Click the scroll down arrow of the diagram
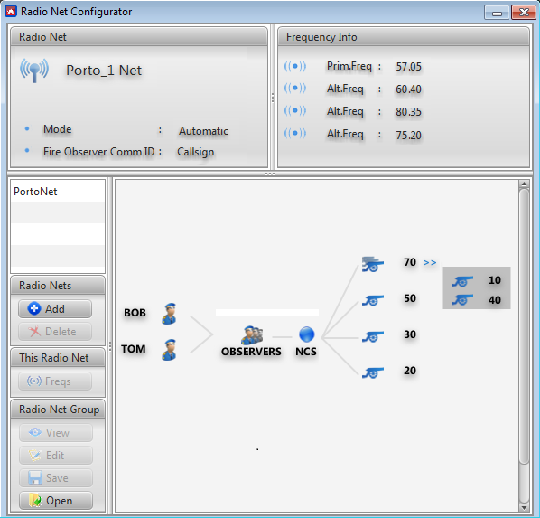Viewport: 540px width, 518px height. pyautogui.click(x=524, y=508)
